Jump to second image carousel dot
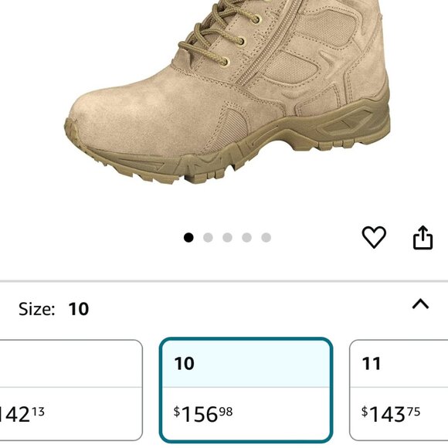 (208, 237)
